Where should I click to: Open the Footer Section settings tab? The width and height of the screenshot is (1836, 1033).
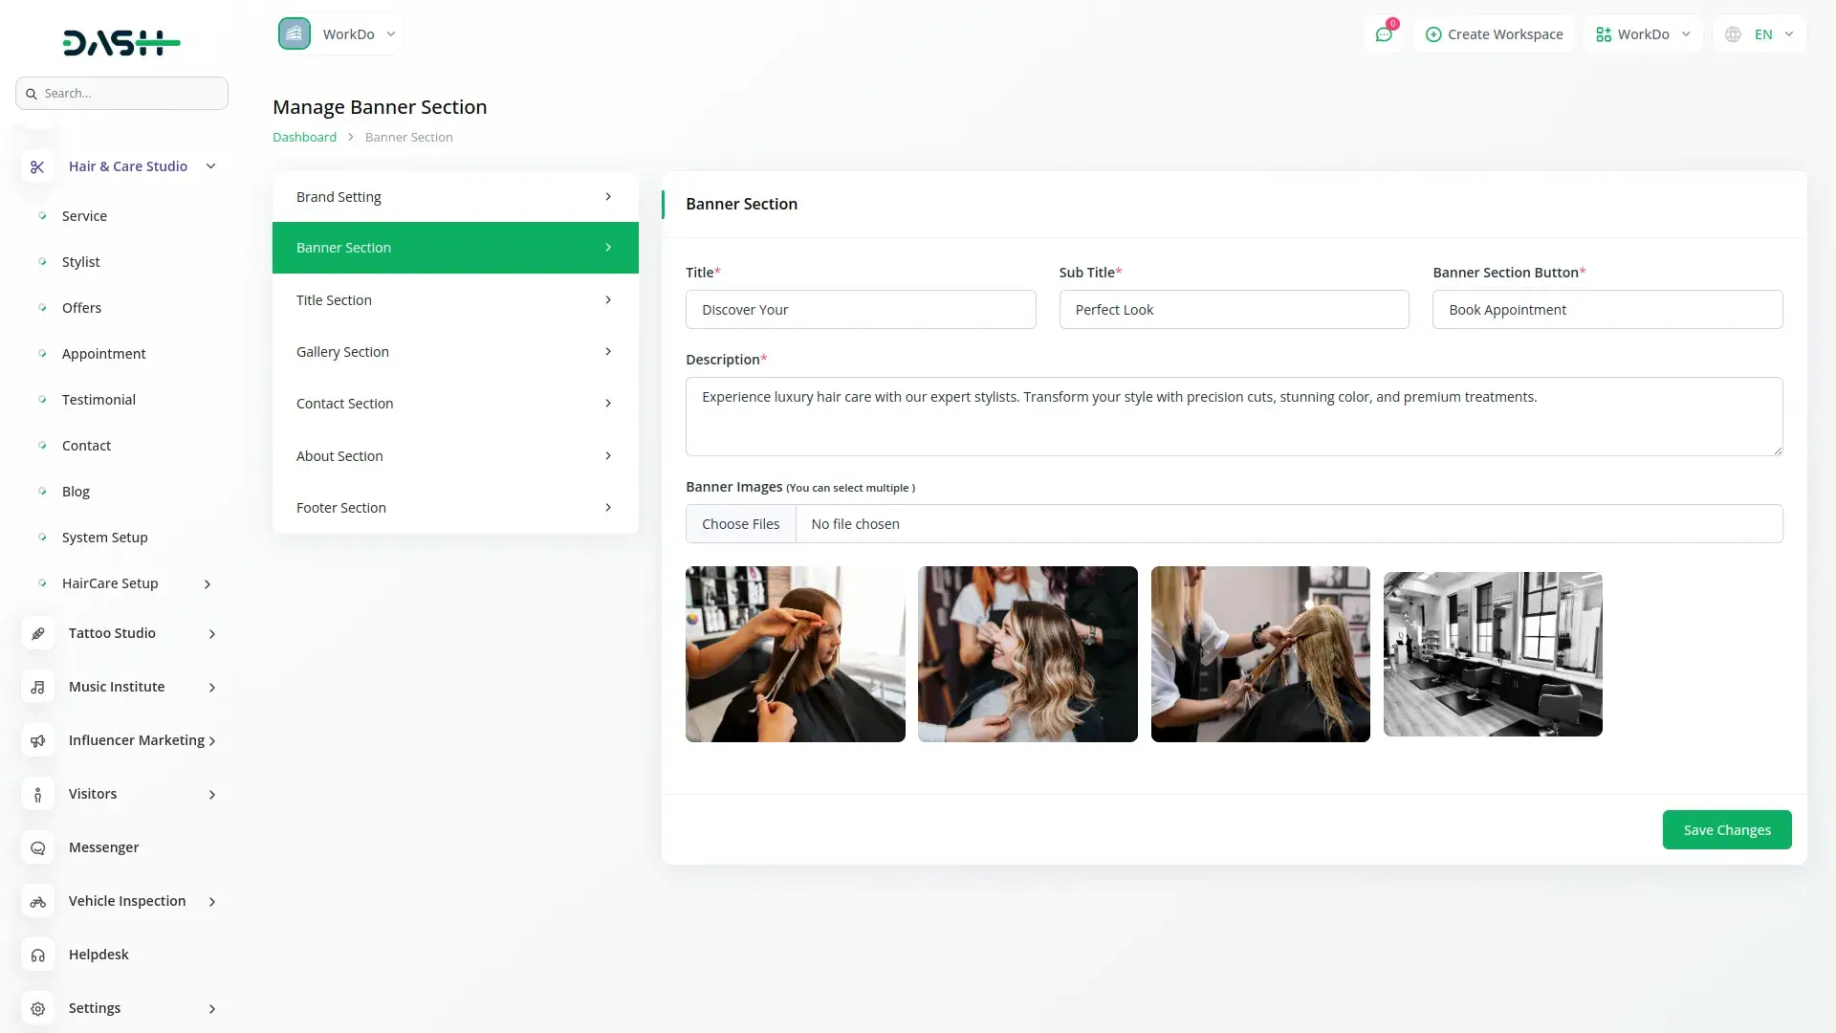click(x=455, y=508)
